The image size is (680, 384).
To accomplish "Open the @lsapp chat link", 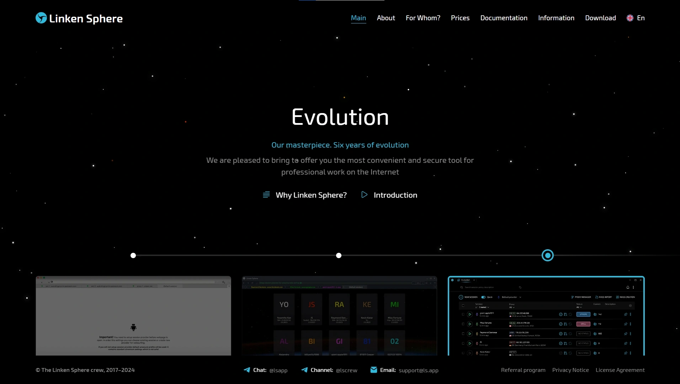I will (278, 370).
